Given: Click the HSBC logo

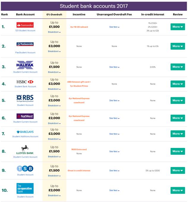Looking at the screenshot, I should click(25, 82).
